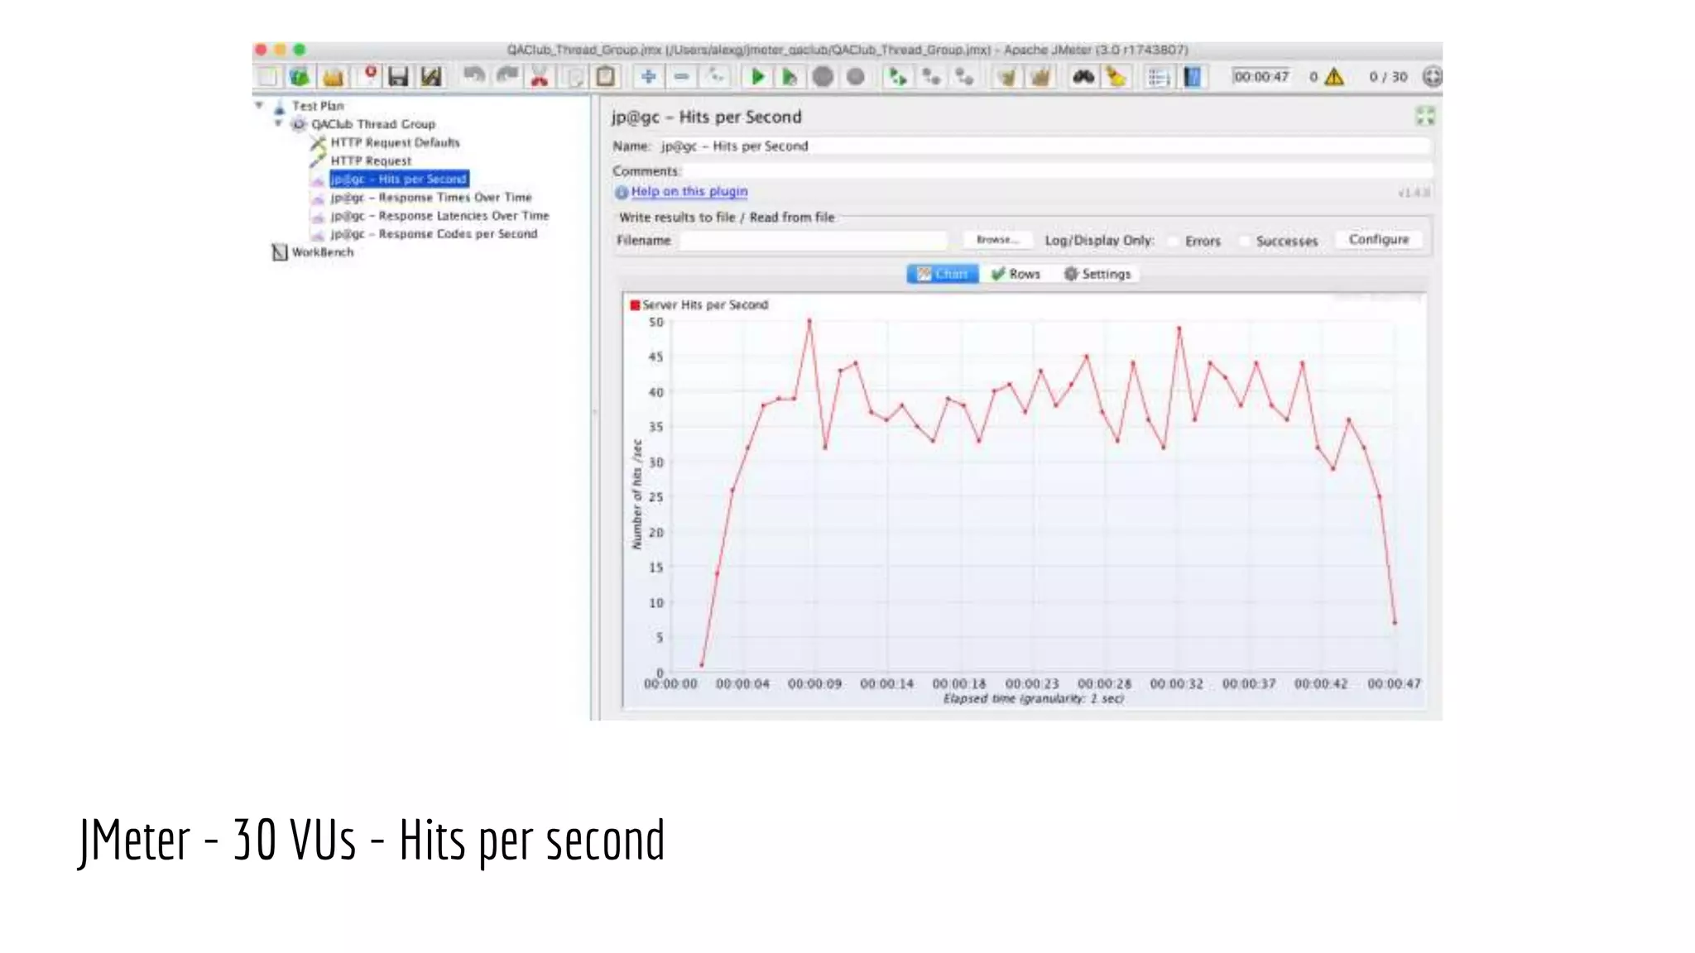Viewport: 1695px width, 953px height.
Task: Open the Function Helper dialog icon
Action: coord(1159,77)
